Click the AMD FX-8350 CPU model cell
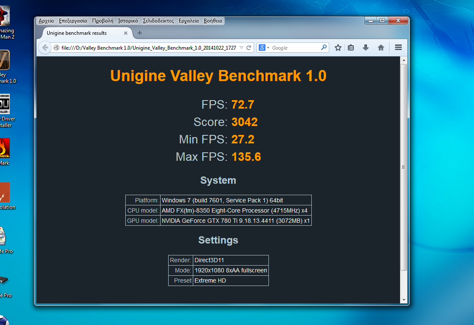The image size is (474, 325). (236, 210)
